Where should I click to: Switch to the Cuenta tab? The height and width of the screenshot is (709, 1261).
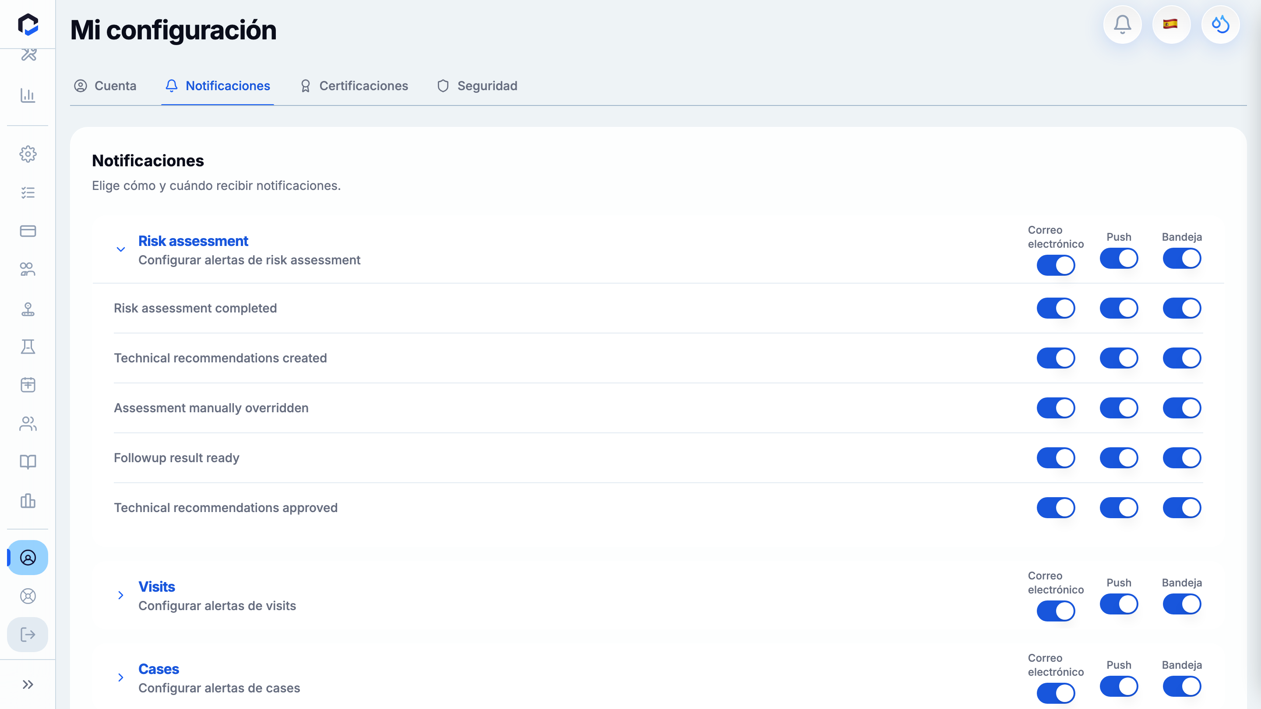pyautogui.click(x=105, y=86)
